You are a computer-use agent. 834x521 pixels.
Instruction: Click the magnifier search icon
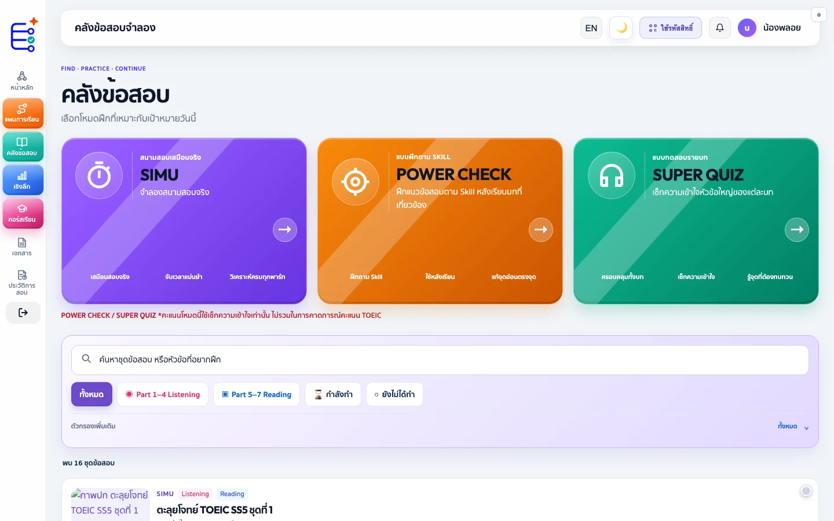(x=86, y=359)
